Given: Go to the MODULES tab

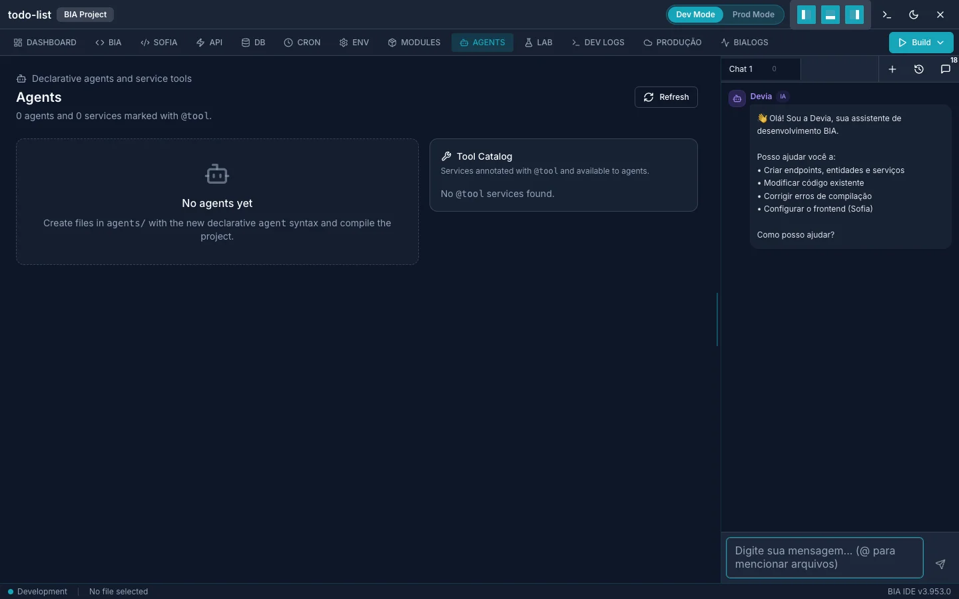Looking at the screenshot, I should coord(414,43).
